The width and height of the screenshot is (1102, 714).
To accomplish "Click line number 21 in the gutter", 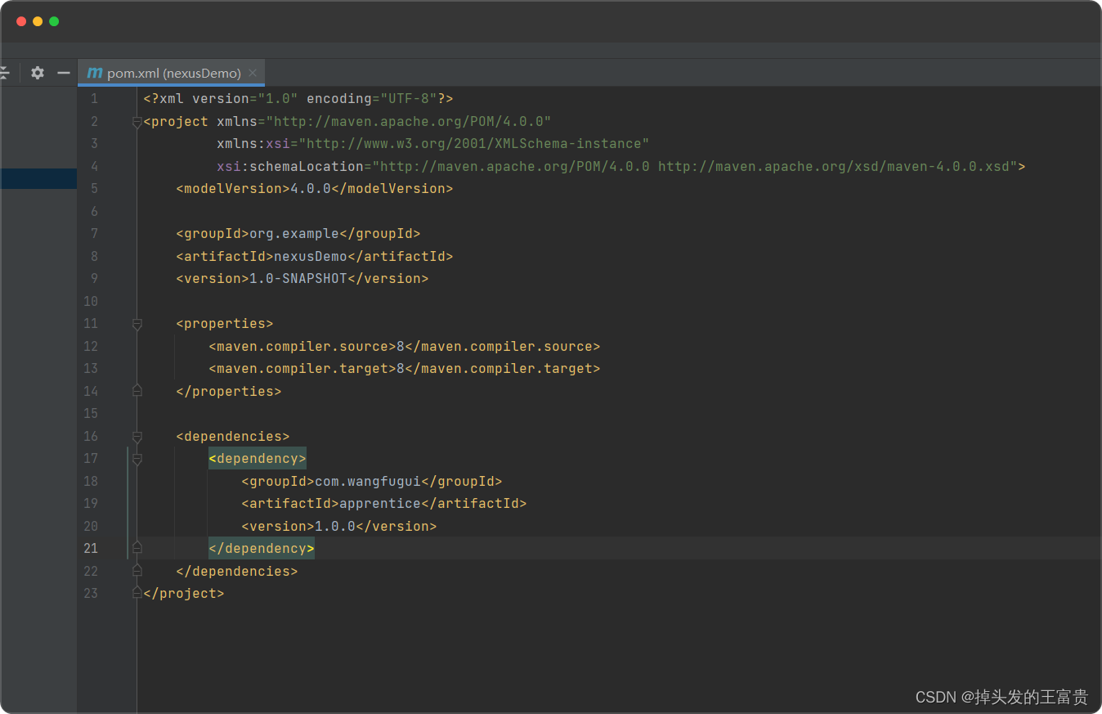I will tap(91, 549).
